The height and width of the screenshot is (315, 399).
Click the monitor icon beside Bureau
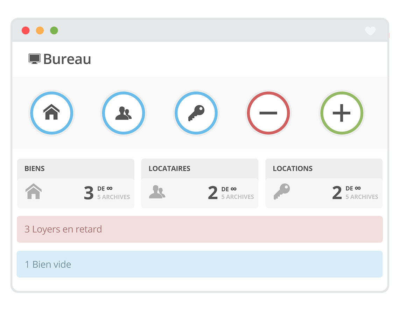coord(34,59)
